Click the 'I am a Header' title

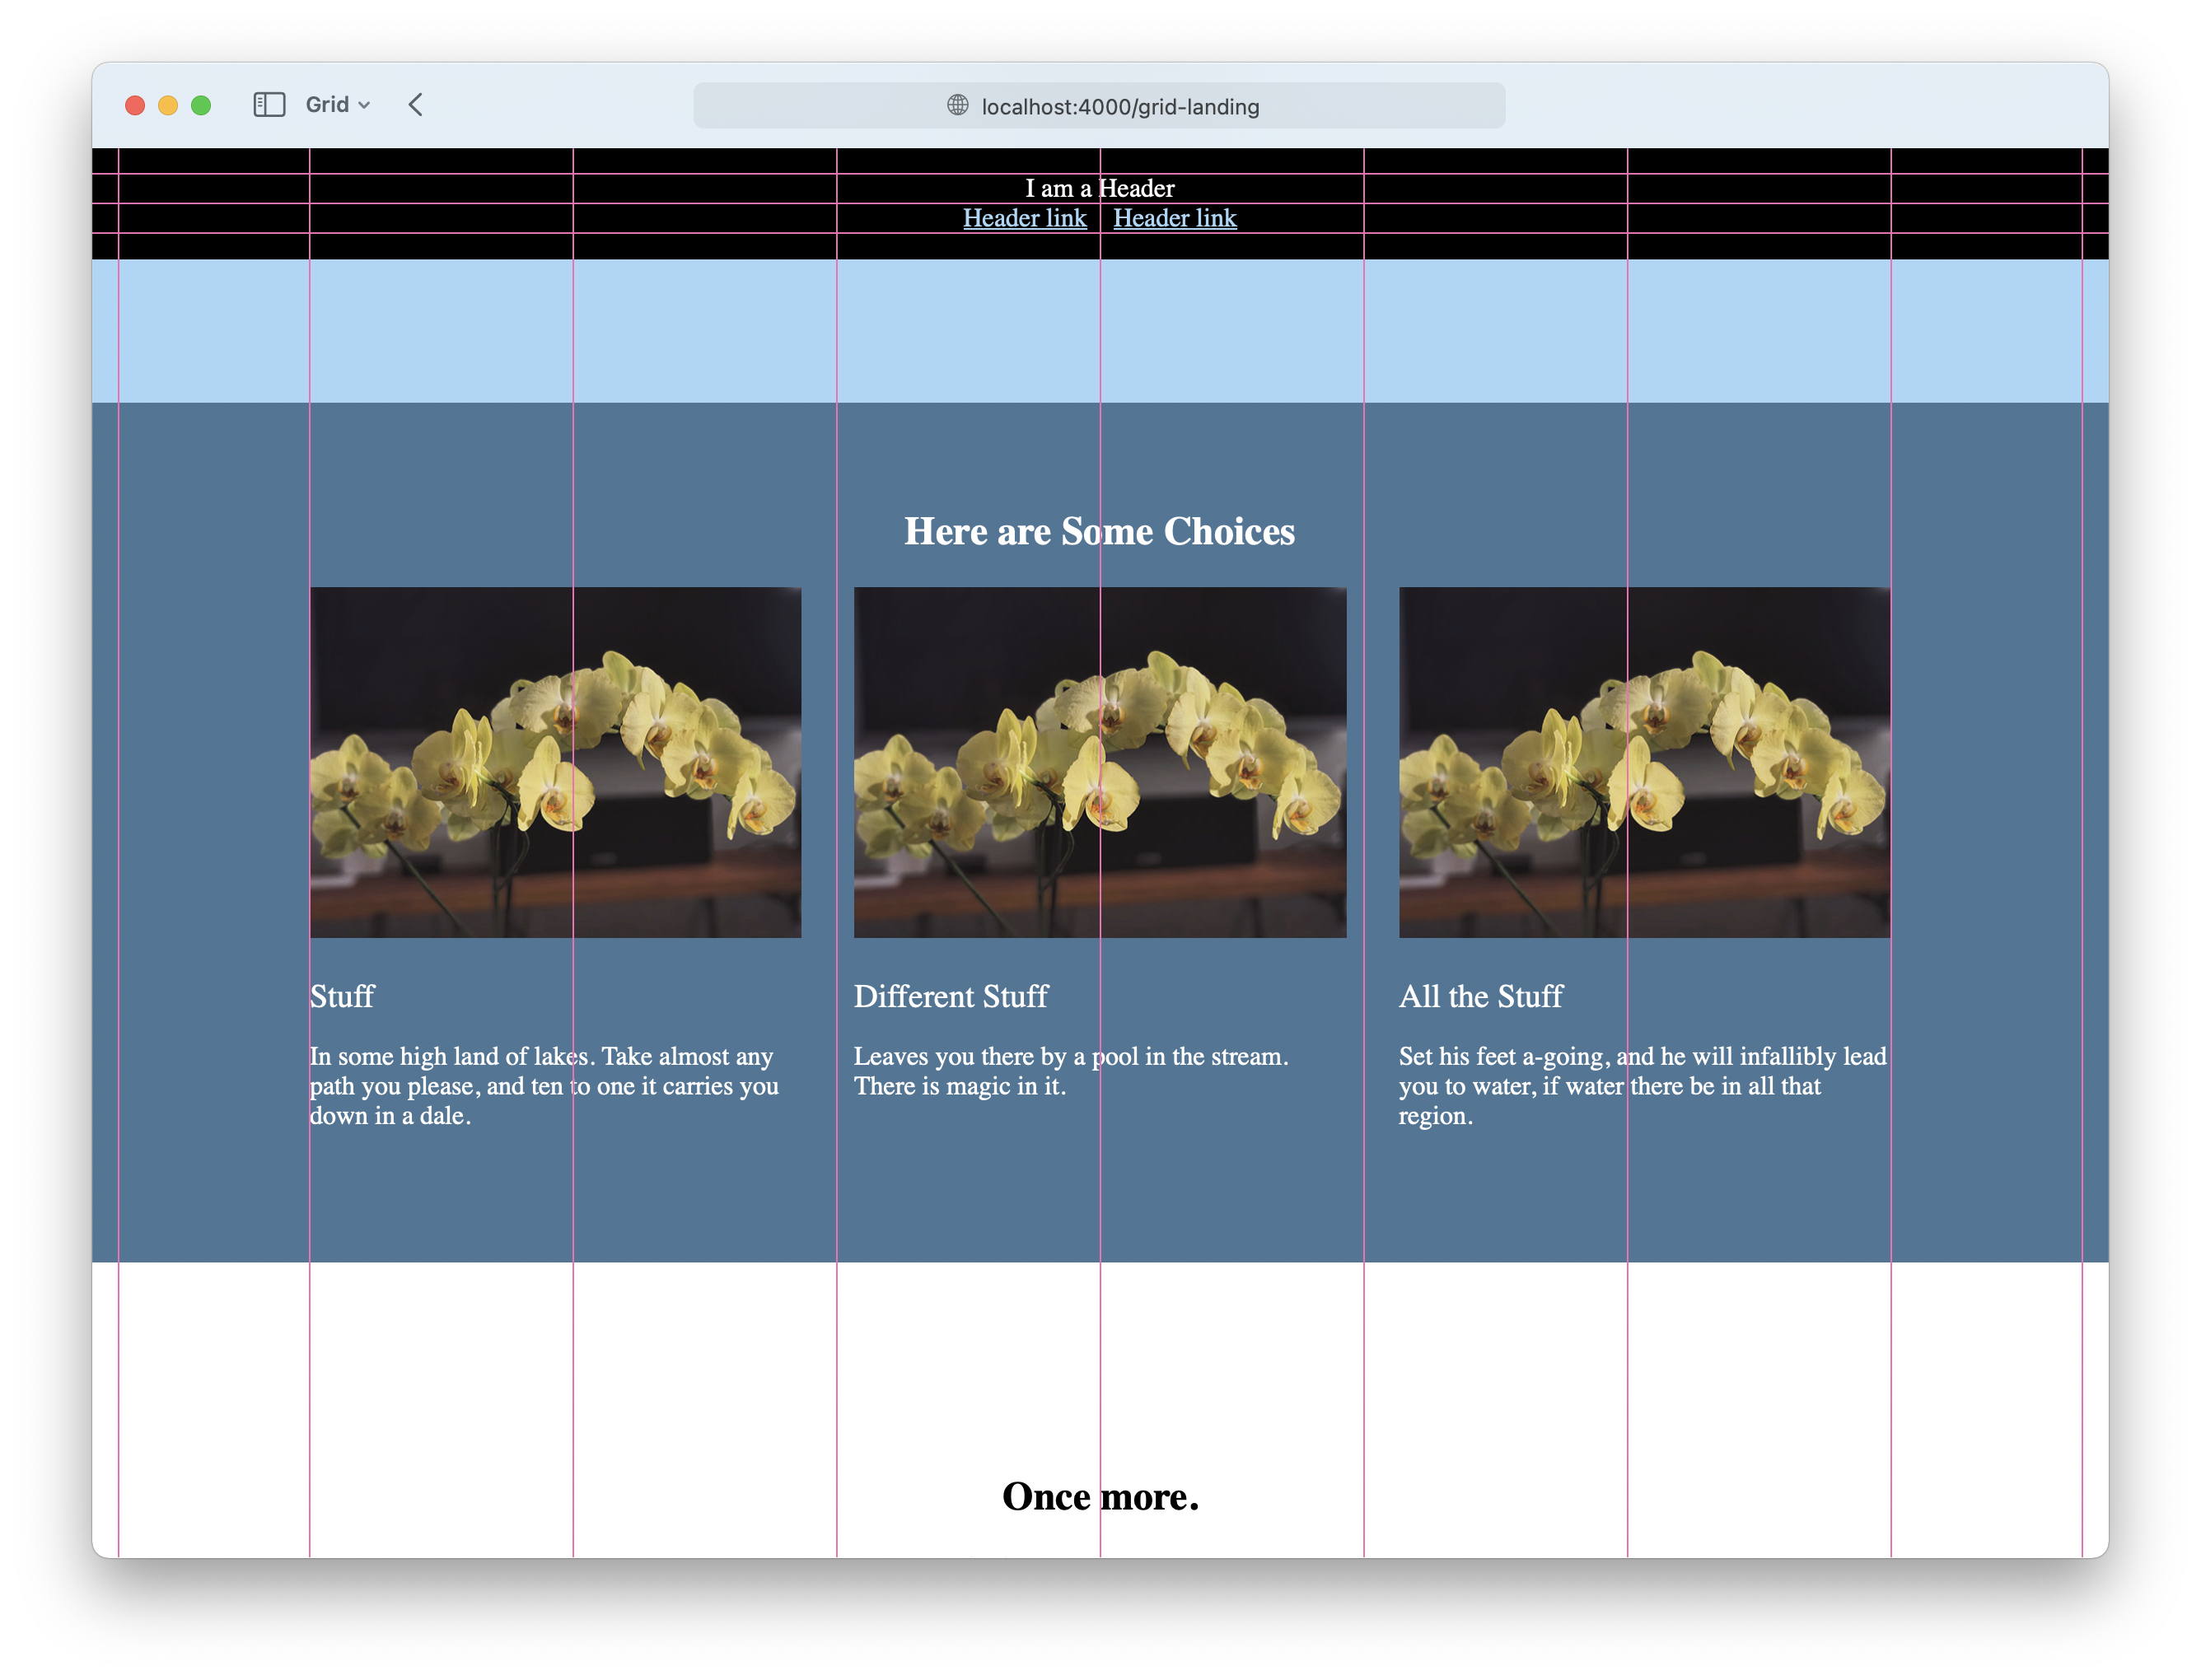[1100, 187]
